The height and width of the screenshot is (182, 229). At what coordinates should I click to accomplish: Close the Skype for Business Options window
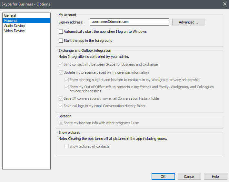[x=225, y=4]
